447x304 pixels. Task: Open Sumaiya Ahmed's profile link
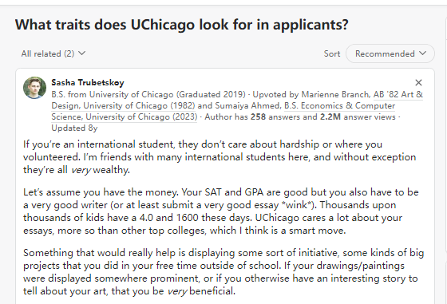(247, 105)
